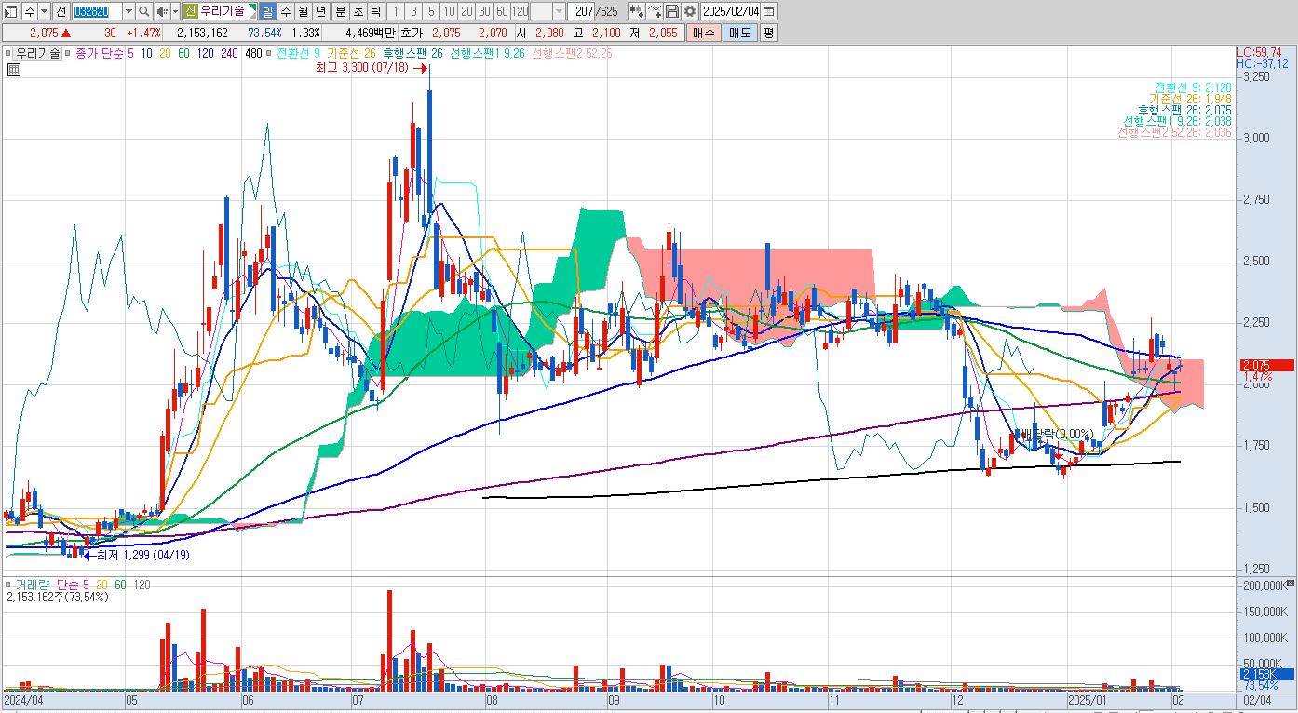This screenshot has height=713, width=1298.
Task: Select the 120 interval preset
Action: pos(520,11)
